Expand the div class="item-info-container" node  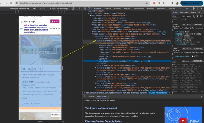97,61
